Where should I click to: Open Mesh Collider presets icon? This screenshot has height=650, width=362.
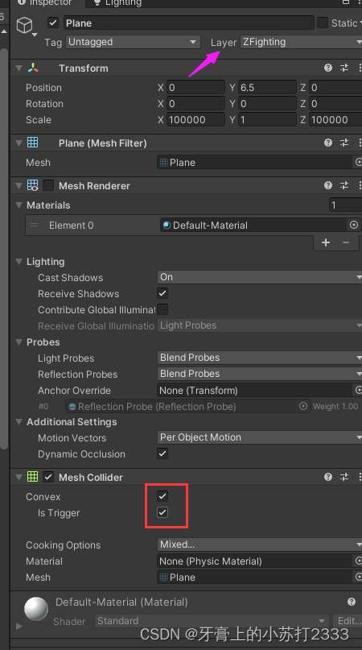(344, 477)
